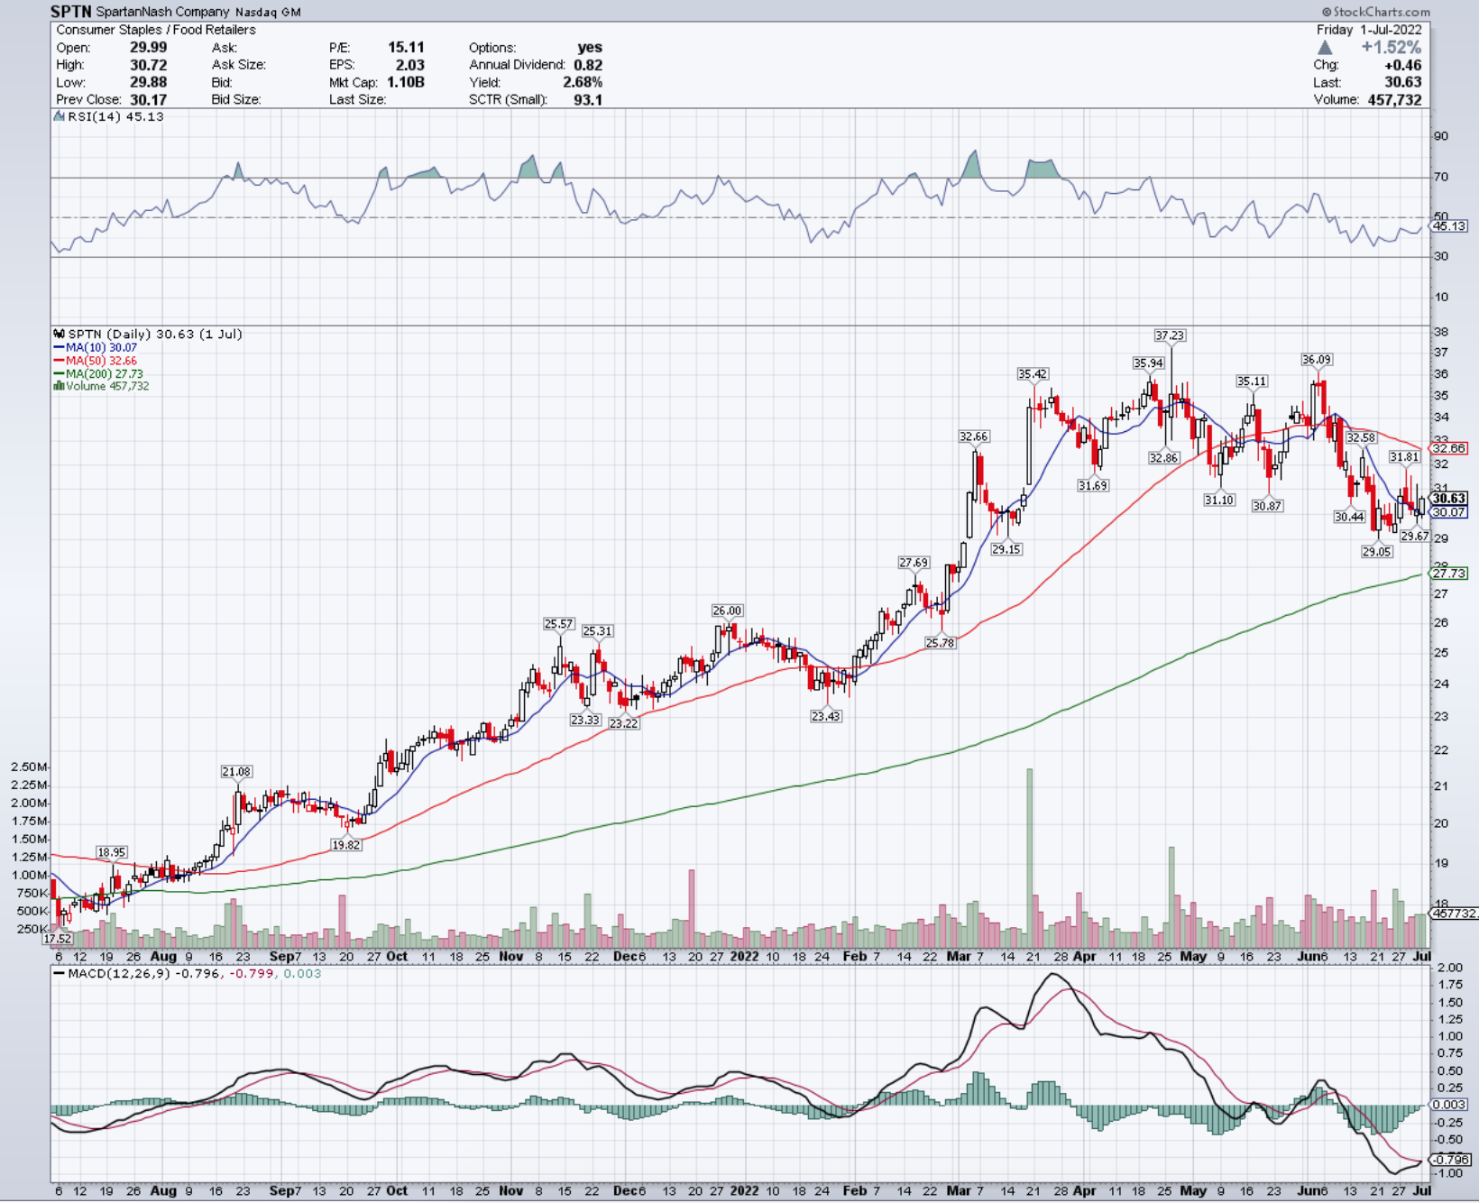Click the RSI(14) 45.13 indicator label
The image size is (1479, 1203).
(109, 116)
